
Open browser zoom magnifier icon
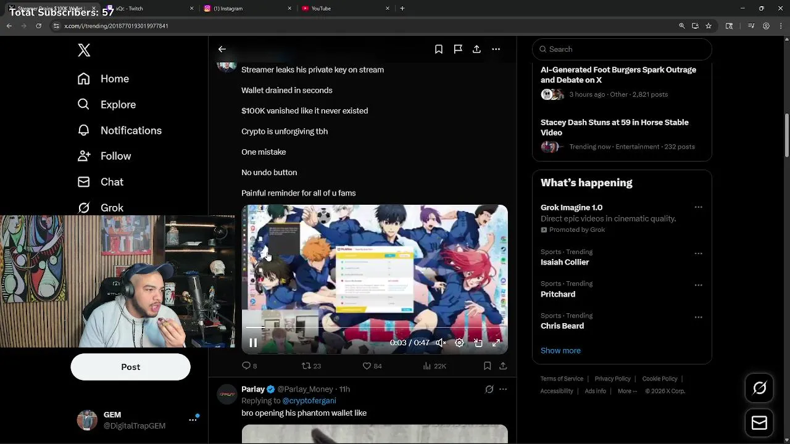pyautogui.click(x=681, y=26)
